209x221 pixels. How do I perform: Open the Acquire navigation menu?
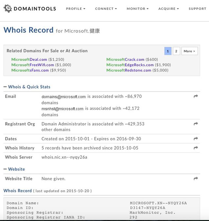(x=168, y=9)
